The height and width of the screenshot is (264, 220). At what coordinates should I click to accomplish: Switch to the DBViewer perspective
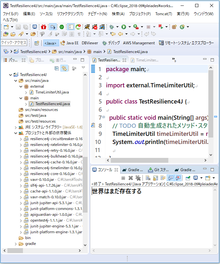pos(90,43)
